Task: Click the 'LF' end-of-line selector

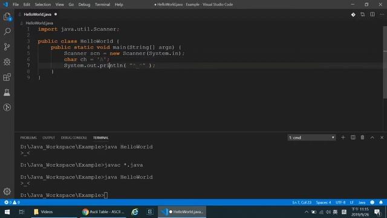Action: (351, 202)
